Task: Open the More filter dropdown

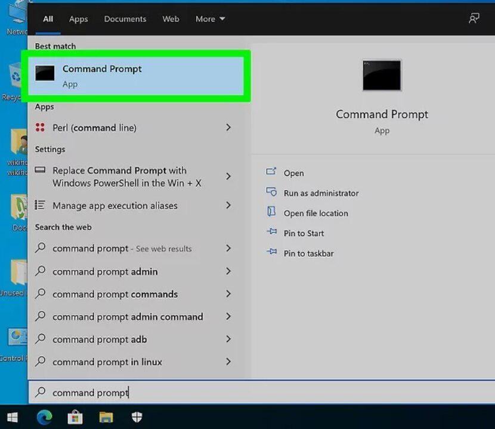Action: coord(211,19)
